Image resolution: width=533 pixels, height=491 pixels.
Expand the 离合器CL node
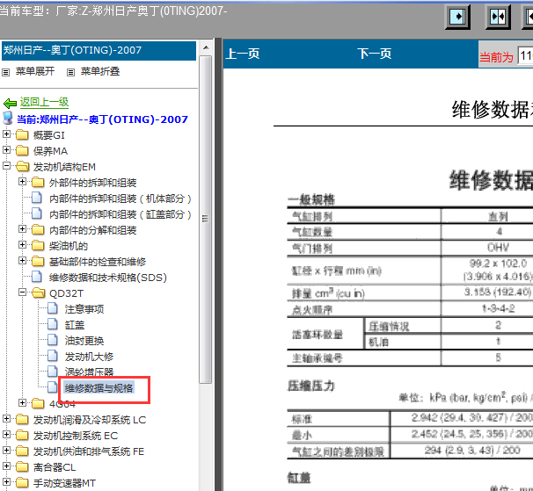point(6,466)
